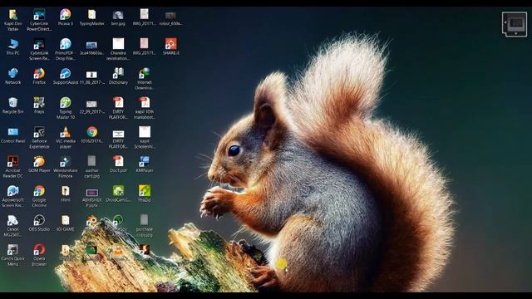
Task: Select CyberLink Screen Recorder shortcut
Action: pos(39,50)
